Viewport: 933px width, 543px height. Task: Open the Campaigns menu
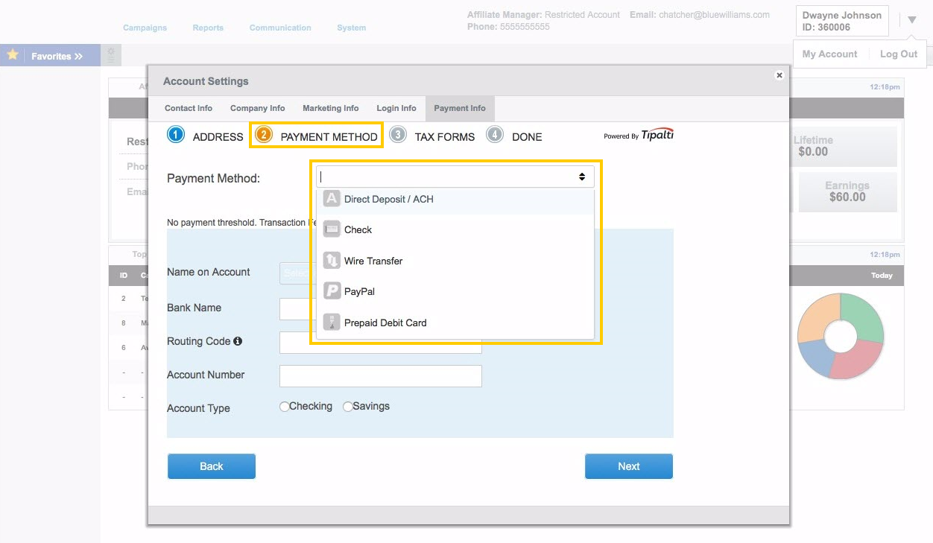coord(145,28)
